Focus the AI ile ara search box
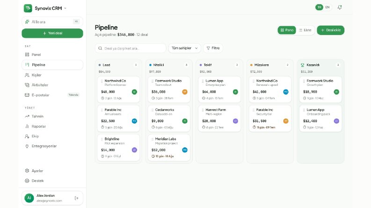The height and width of the screenshot is (208, 371). point(52,22)
